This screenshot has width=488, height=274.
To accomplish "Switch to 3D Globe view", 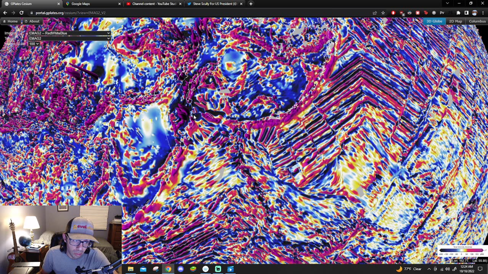I will point(434,21).
